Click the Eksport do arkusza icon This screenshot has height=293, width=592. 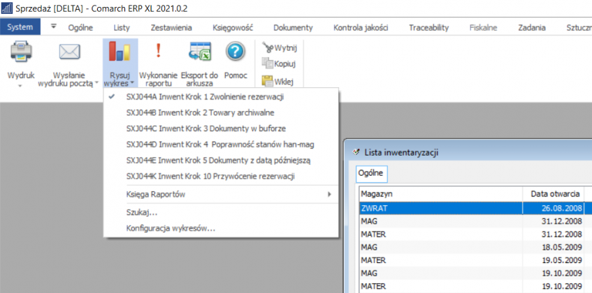pyautogui.click(x=199, y=52)
